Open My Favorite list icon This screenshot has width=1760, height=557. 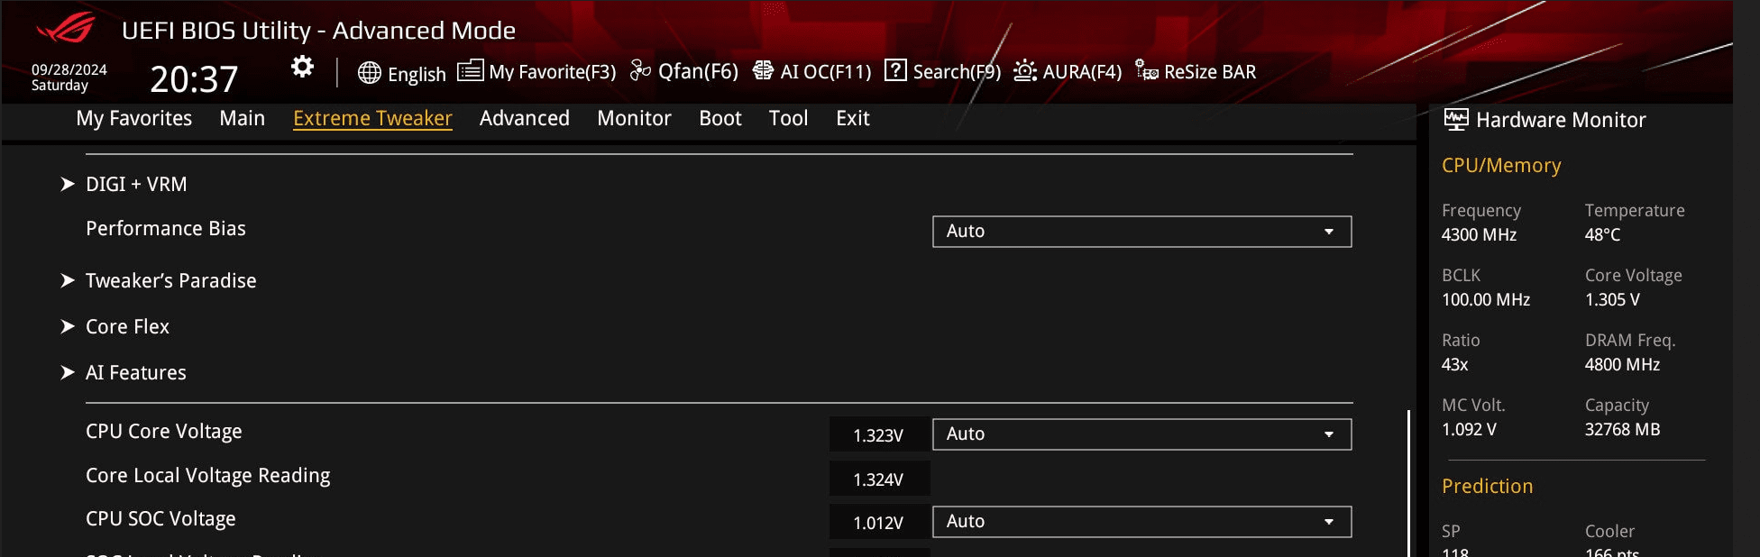[x=470, y=70]
